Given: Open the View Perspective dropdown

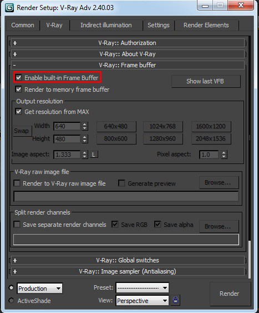Looking at the screenshot, I should tap(143, 300).
